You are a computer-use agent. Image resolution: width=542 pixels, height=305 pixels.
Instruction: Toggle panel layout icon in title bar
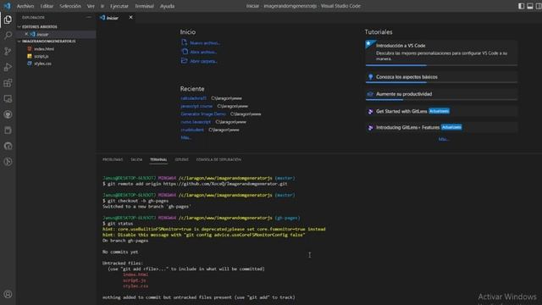pos(530,6)
